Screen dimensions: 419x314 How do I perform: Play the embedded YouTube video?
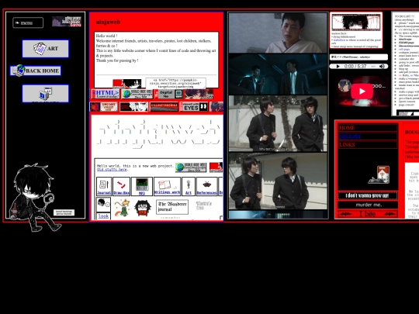362,91
